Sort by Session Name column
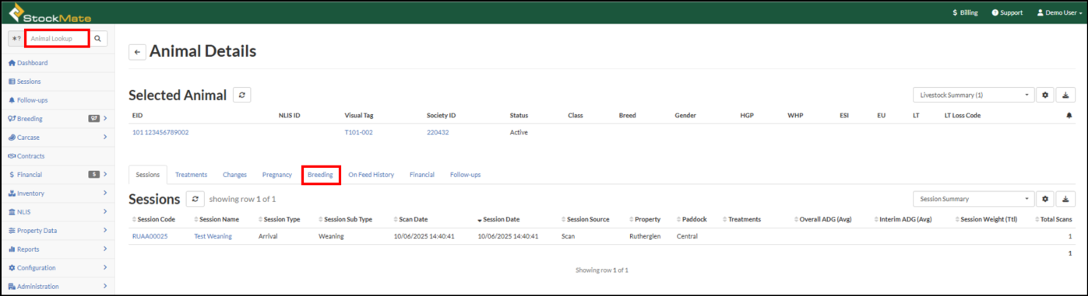 217,220
